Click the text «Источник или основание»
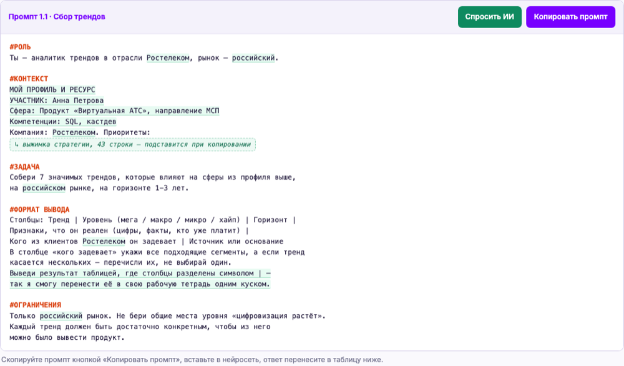This screenshot has height=366, width=624. tap(236, 241)
